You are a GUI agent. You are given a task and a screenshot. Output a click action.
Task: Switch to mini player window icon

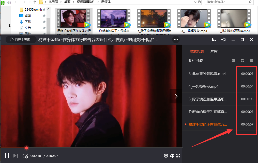point(214,40)
